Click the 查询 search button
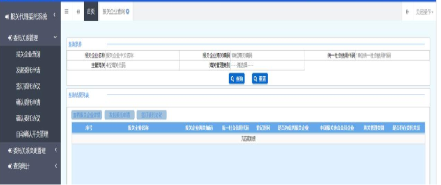The image size is (441, 185). coord(236,79)
